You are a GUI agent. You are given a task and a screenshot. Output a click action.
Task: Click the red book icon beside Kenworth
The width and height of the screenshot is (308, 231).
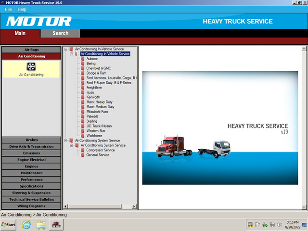click(82, 97)
